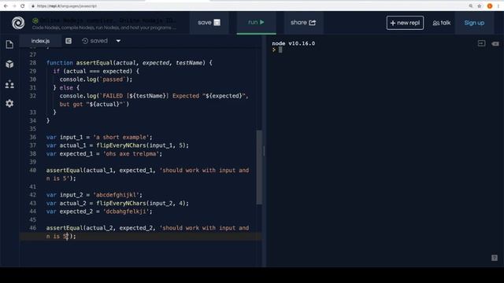Create a new repl

click(405, 23)
